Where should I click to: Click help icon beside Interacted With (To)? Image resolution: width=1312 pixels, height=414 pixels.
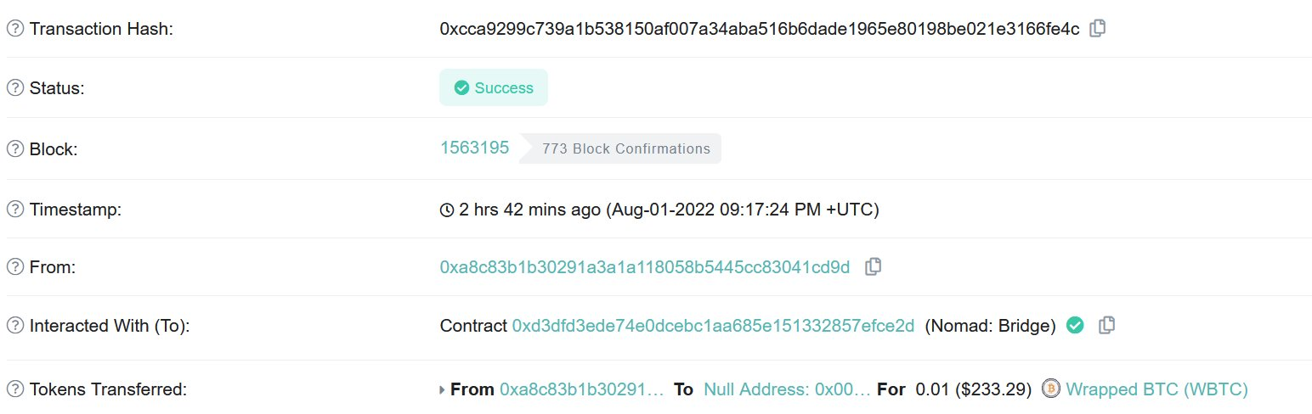pos(14,326)
